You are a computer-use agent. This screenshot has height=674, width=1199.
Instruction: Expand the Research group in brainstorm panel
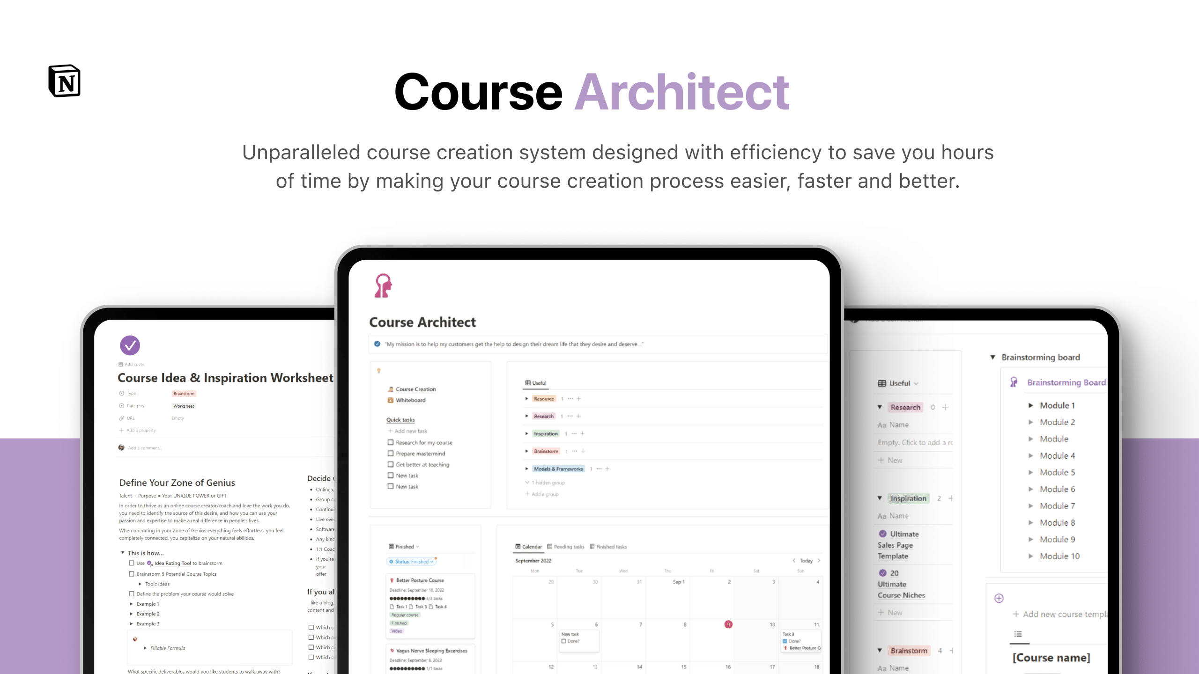[880, 407]
